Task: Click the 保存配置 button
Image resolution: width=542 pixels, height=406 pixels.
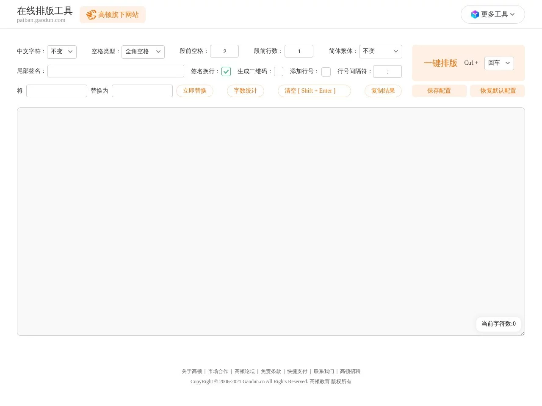Action: (x=439, y=91)
